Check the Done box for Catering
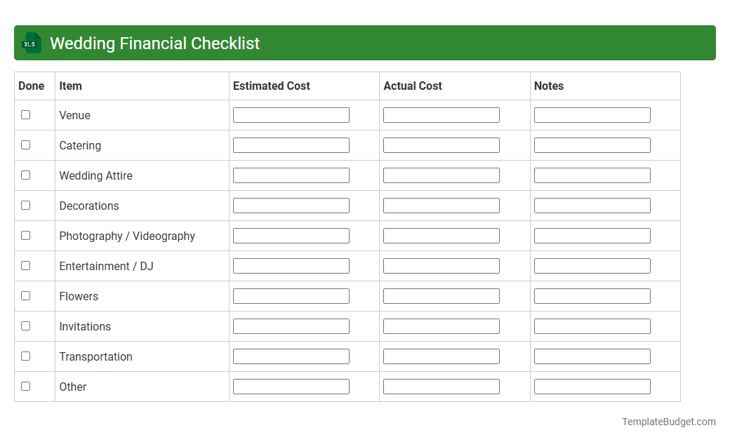 (x=25, y=145)
